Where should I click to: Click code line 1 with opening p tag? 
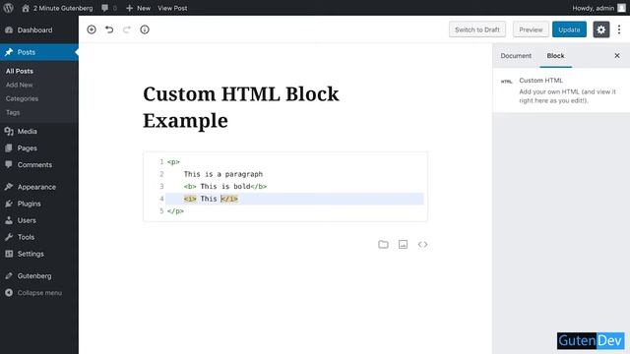tap(173, 161)
